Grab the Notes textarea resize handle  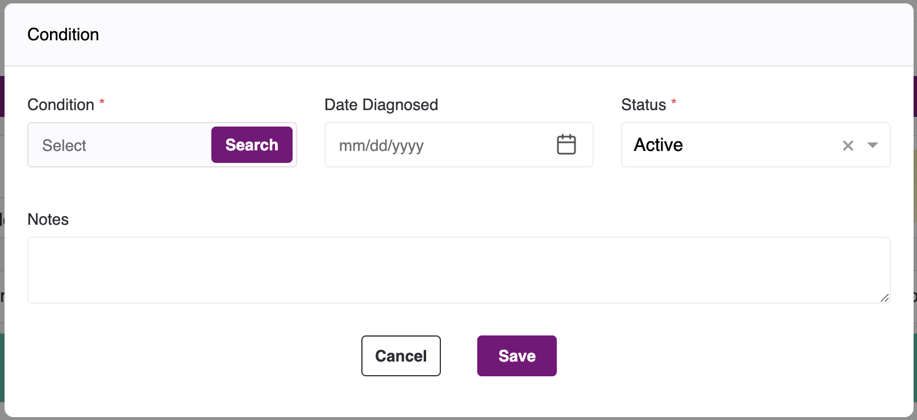tap(884, 297)
